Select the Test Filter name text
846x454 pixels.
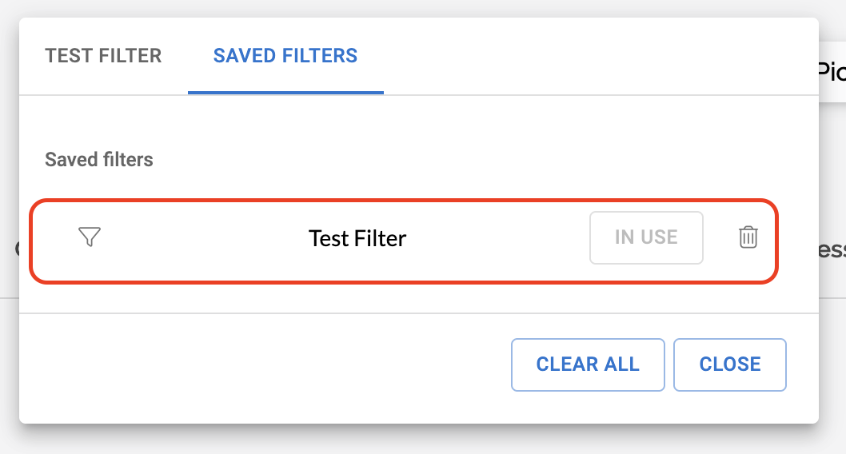(357, 238)
